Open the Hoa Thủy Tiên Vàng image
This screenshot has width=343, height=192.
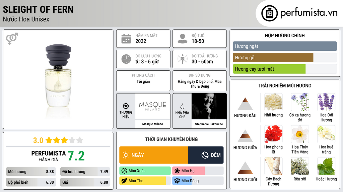[x=300, y=134]
